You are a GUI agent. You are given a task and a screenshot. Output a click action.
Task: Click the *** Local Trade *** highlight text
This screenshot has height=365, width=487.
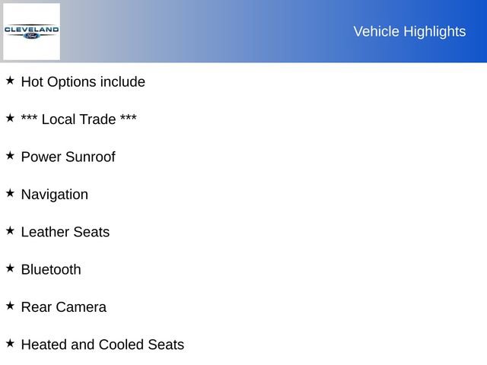[79, 119]
